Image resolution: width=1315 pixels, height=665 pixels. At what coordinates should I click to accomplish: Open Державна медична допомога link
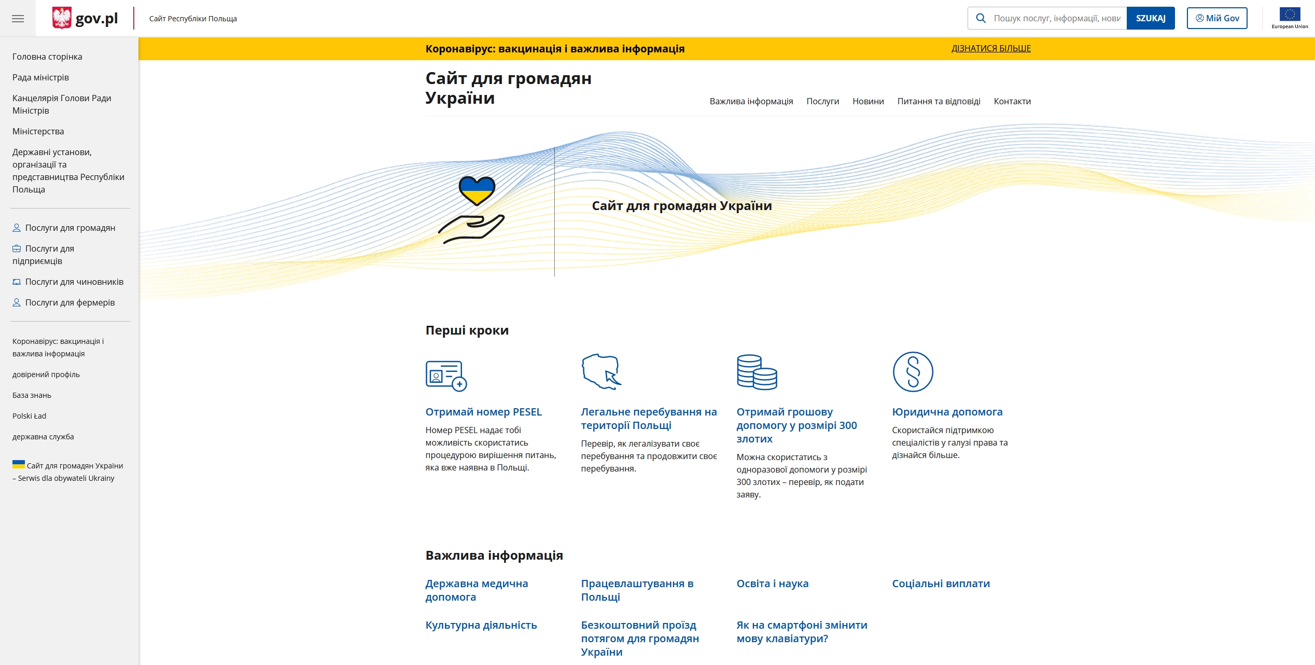477,590
